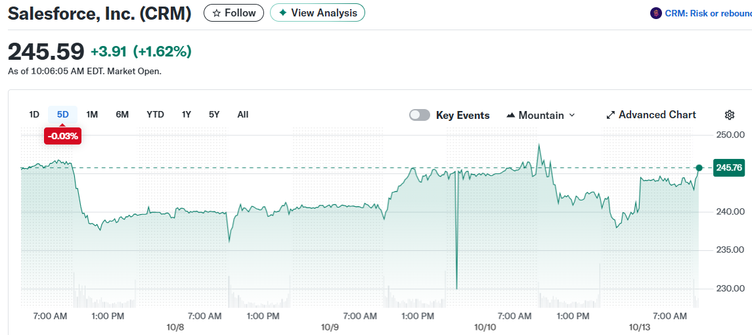Image resolution: width=752 pixels, height=335 pixels.
Task: Display the All time range
Action: 243,114
